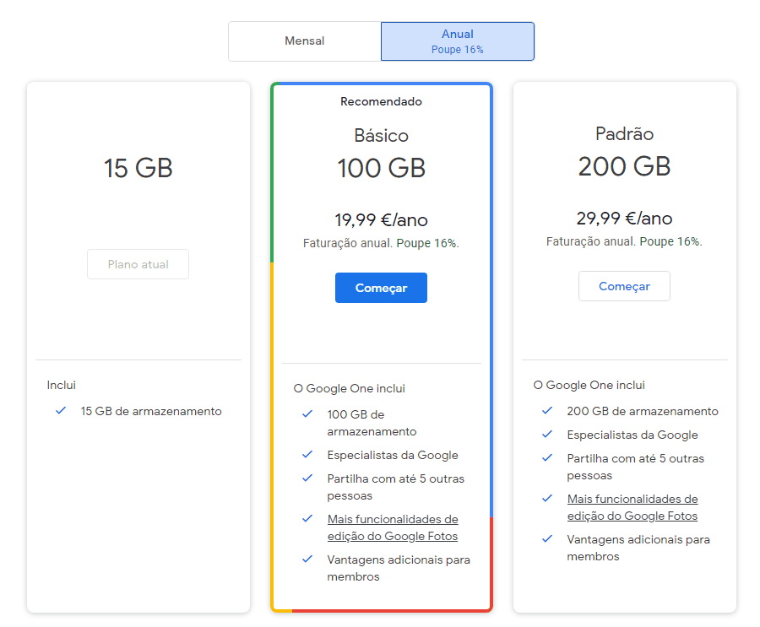
Task: Click Começar on the Básico 100 GB plan
Action: pyautogui.click(x=381, y=288)
